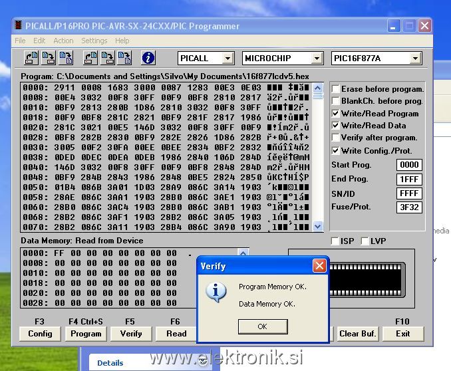Click the Start Prog. field showing 0000
Viewport: 451px width, 371px height.
pyautogui.click(x=409, y=165)
